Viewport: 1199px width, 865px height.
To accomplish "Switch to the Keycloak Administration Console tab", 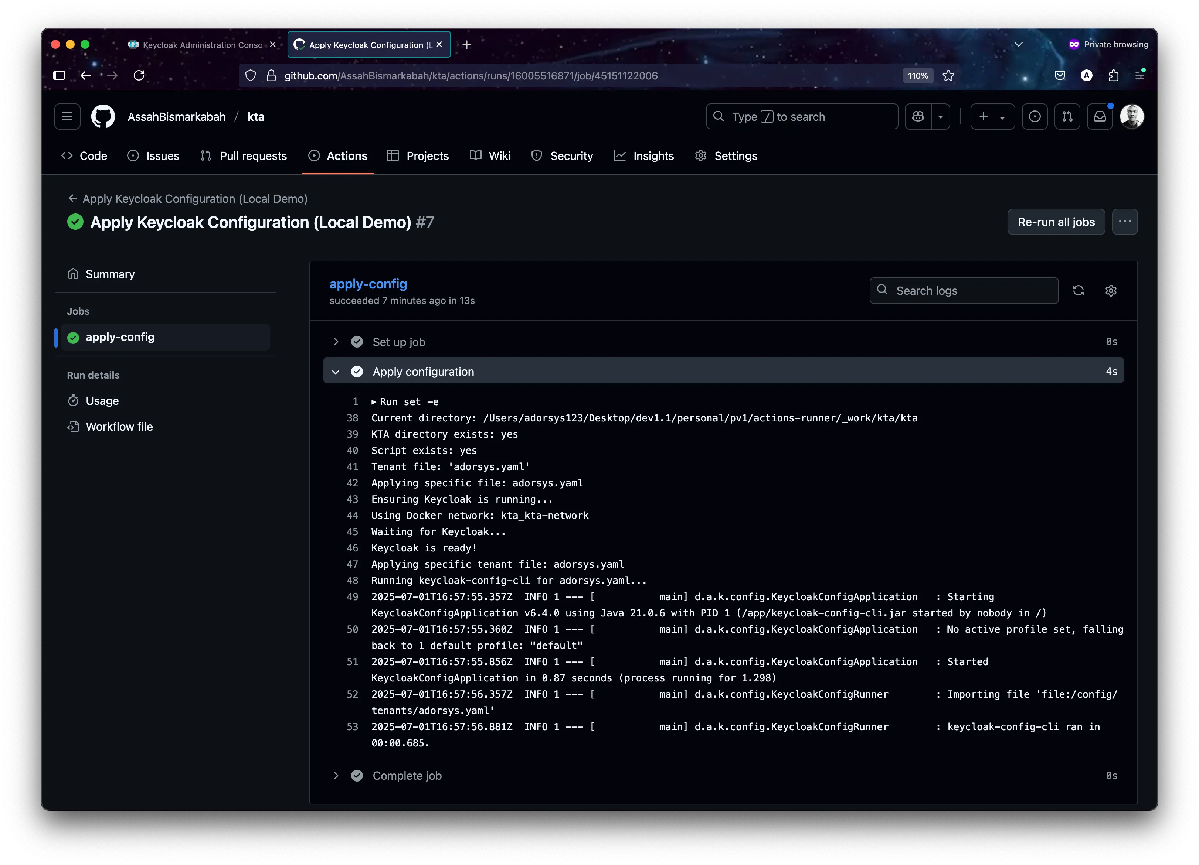I will 201,44.
